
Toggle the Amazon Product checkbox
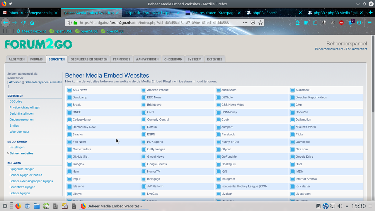[144, 90]
